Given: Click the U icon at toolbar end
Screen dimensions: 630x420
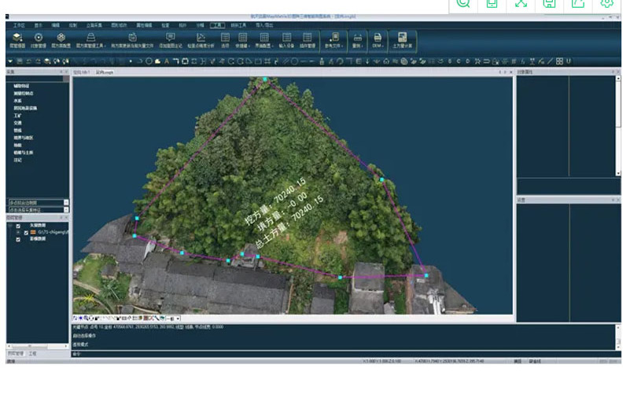Looking at the screenshot, I should tap(569, 61).
